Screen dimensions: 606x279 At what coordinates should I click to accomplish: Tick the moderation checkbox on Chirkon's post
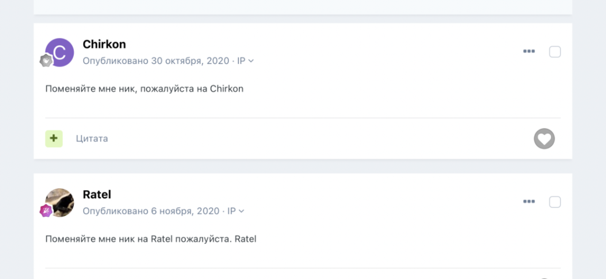pos(554,51)
